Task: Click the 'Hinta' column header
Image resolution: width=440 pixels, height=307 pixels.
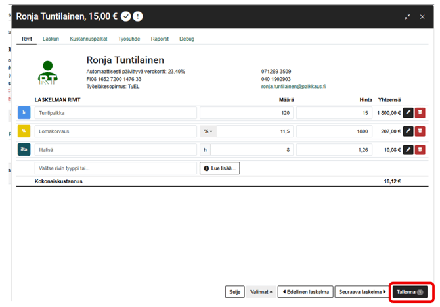Action: [366, 100]
